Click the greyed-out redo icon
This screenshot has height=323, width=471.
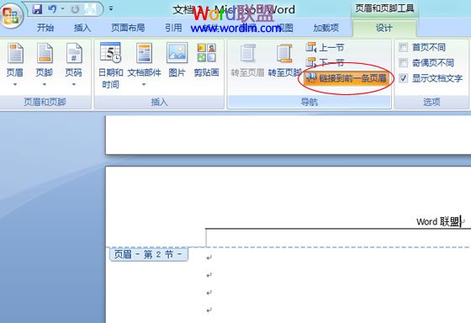pos(75,9)
